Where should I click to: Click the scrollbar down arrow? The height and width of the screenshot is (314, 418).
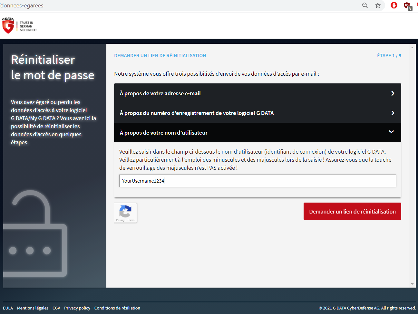click(412, 284)
